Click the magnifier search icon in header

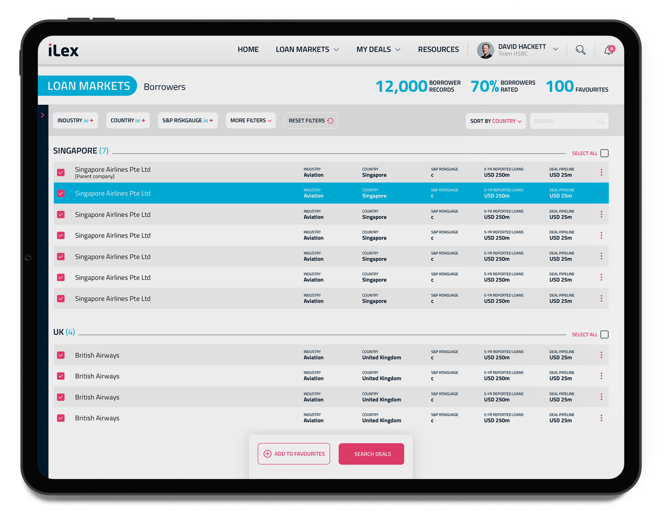[580, 50]
